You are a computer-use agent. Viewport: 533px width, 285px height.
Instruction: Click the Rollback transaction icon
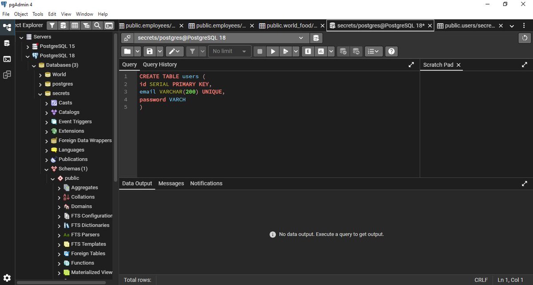click(356, 52)
